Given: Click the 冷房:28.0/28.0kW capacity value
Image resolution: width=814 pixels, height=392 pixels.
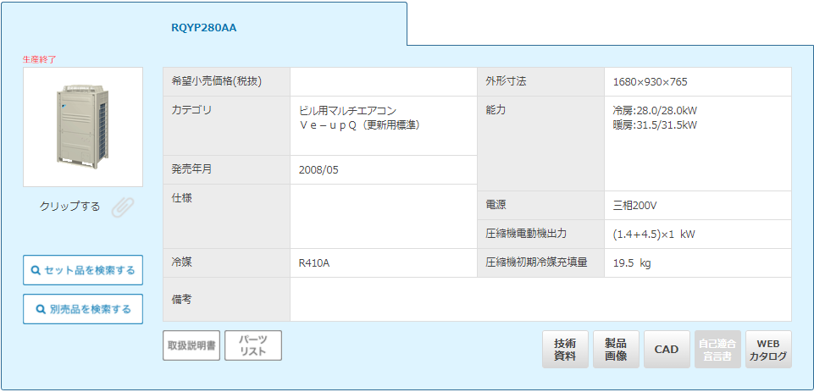Looking at the screenshot, I should click(655, 111).
